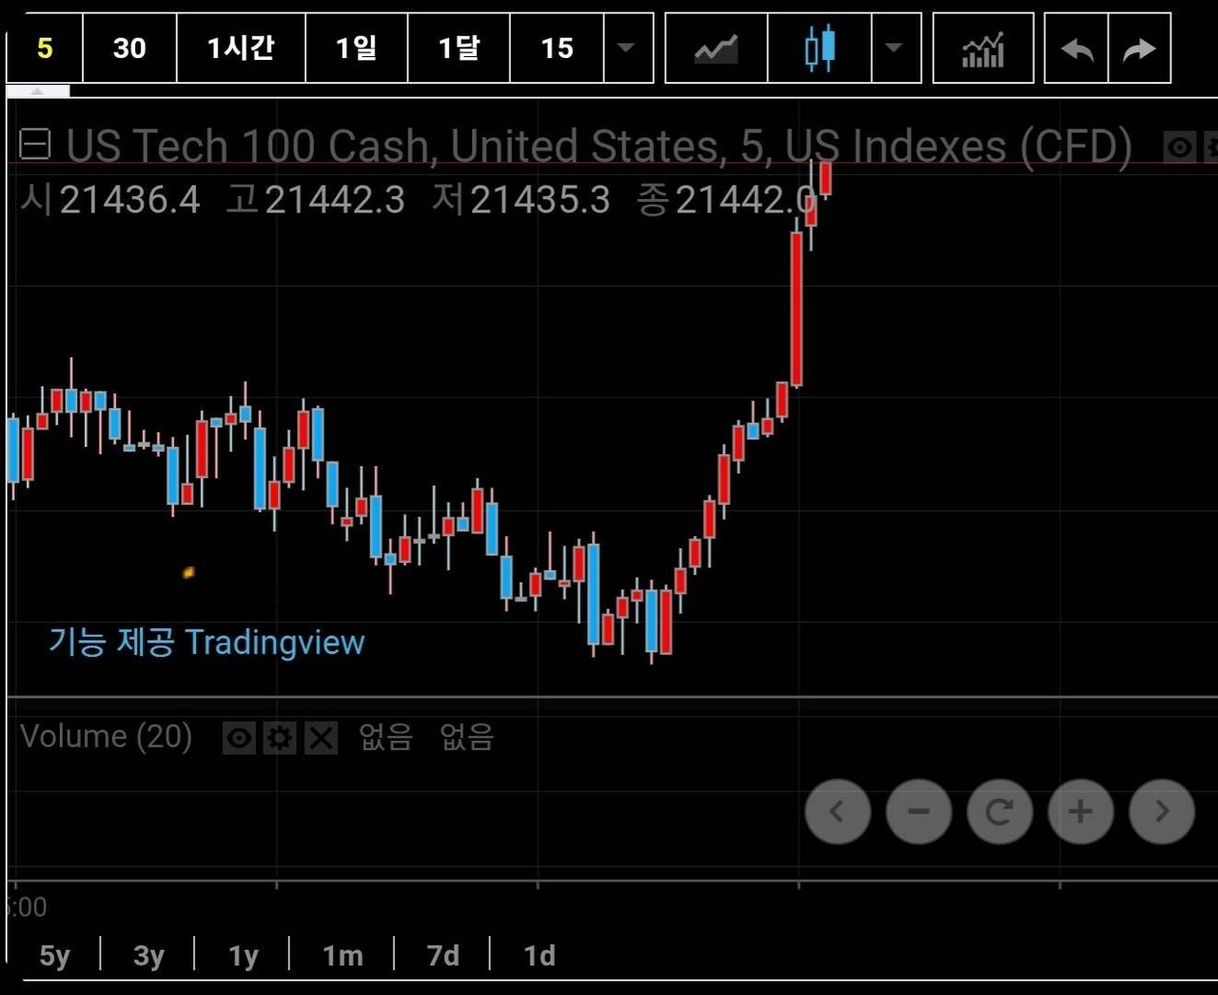The image size is (1218, 995).
Task: Switch to the 30 minute interval
Action: click(129, 49)
